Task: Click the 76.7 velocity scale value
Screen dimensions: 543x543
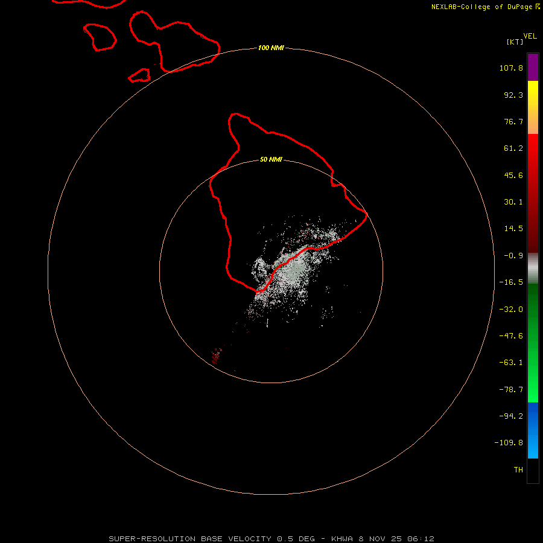Action: pos(513,121)
